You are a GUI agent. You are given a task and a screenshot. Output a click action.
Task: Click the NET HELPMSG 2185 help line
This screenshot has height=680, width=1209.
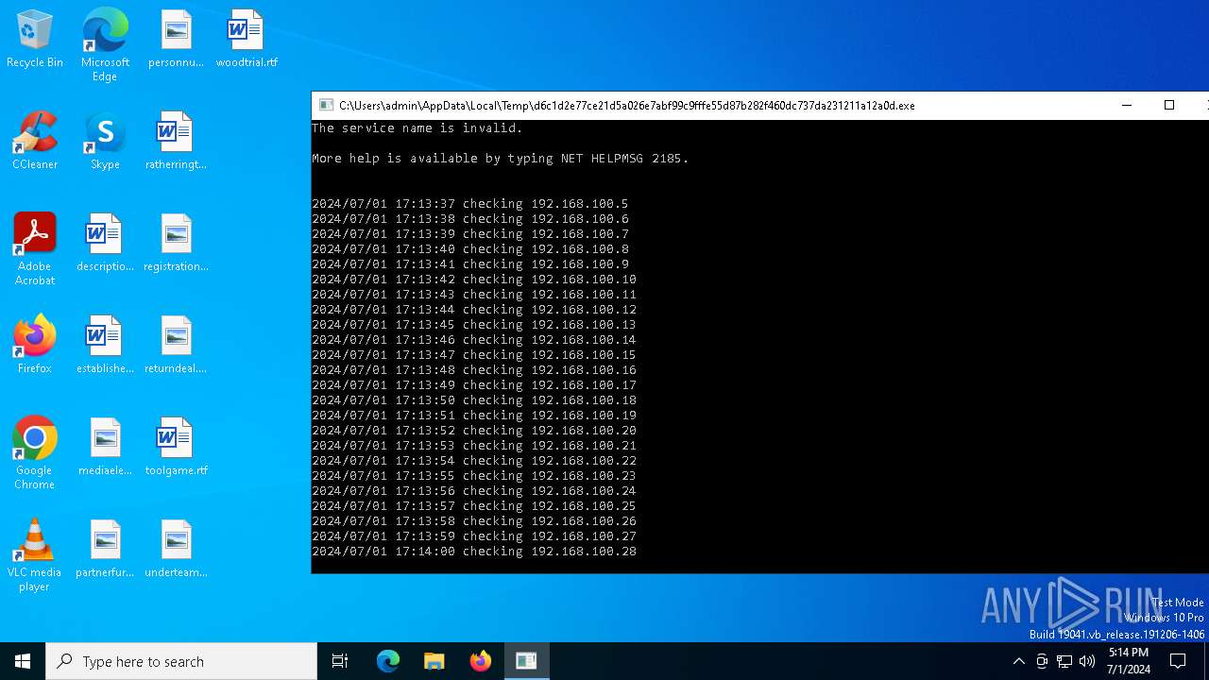tap(500, 158)
